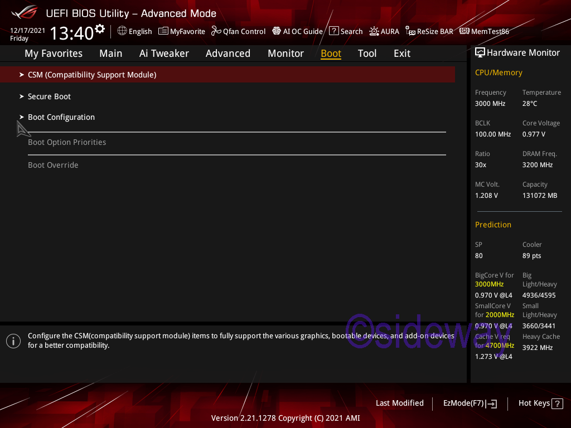Click the 131072 MB capacity value
This screenshot has height=428, width=571.
tap(540, 196)
